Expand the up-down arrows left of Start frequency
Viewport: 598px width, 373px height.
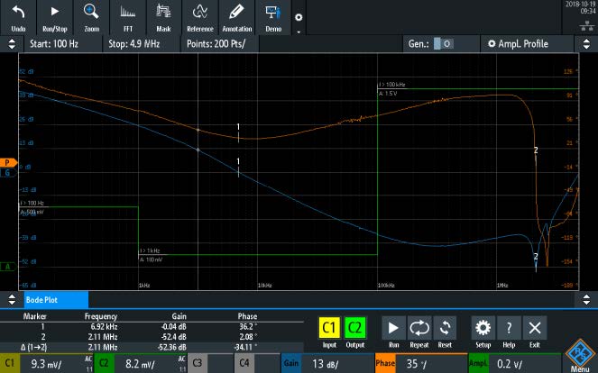[x=11, y=43]
